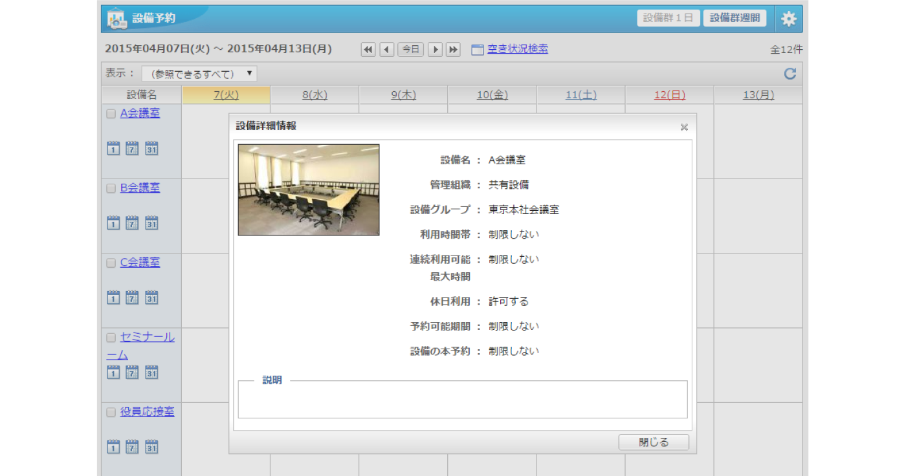Click the 全12件 count text
Viewport: 906px width, 476px height.
click(786, 50)
